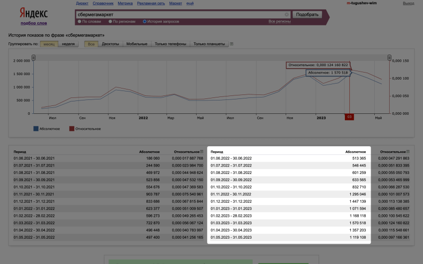Click value 1 119 108 in table
This screenshot has height=264, width=423.
coord(358,237)
